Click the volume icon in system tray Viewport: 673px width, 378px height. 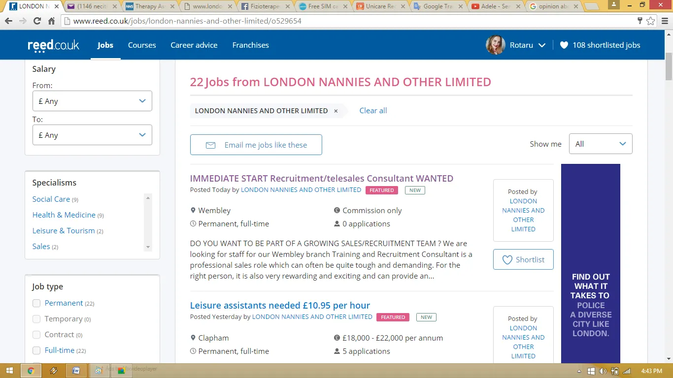click(x=603, y=371)
